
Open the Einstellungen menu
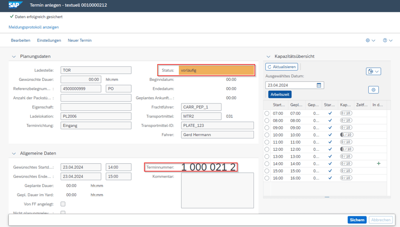tap(49, 40)
